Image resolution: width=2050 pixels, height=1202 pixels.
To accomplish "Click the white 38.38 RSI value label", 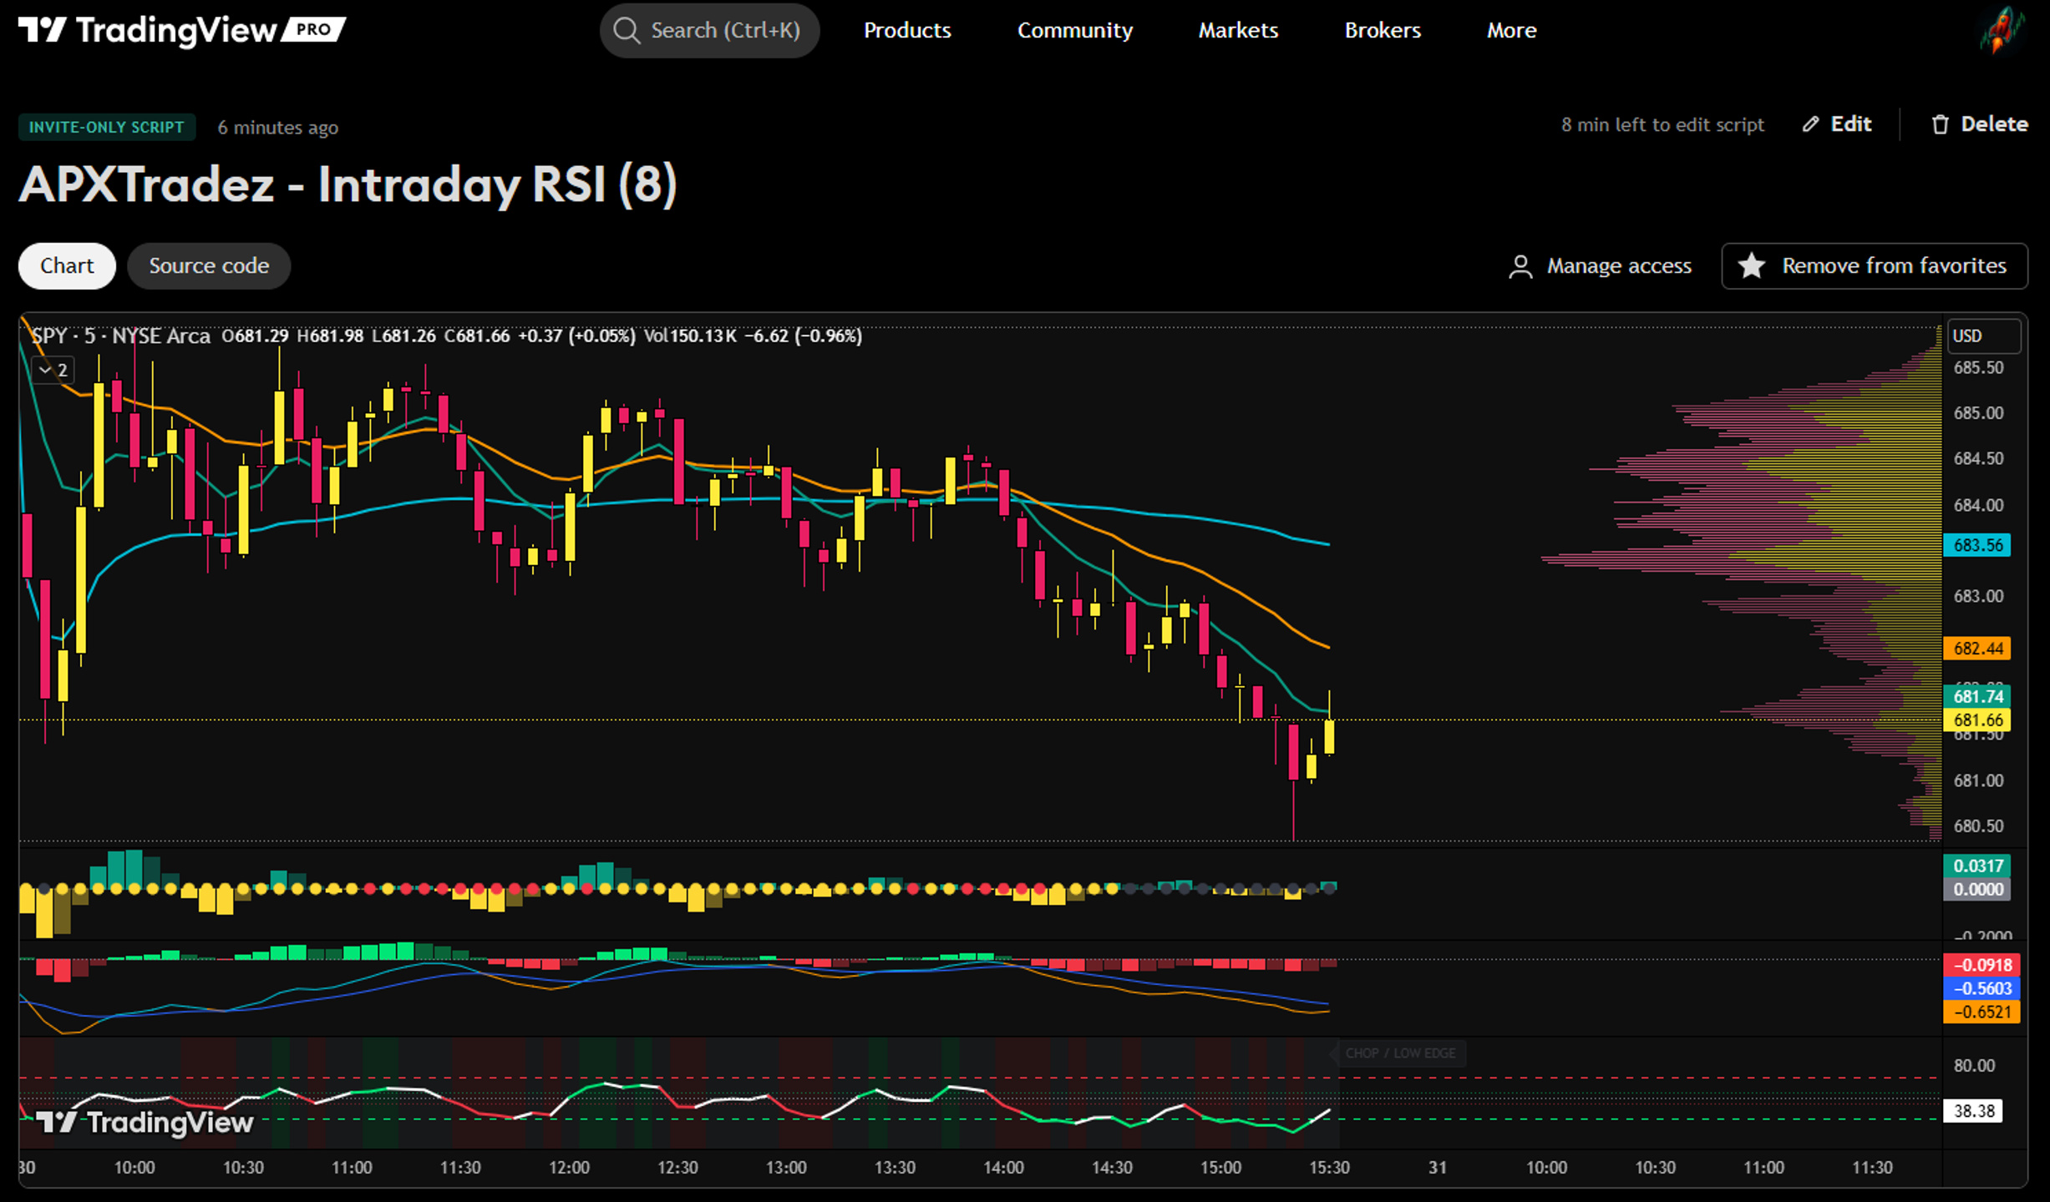I will (1973, 1111).
